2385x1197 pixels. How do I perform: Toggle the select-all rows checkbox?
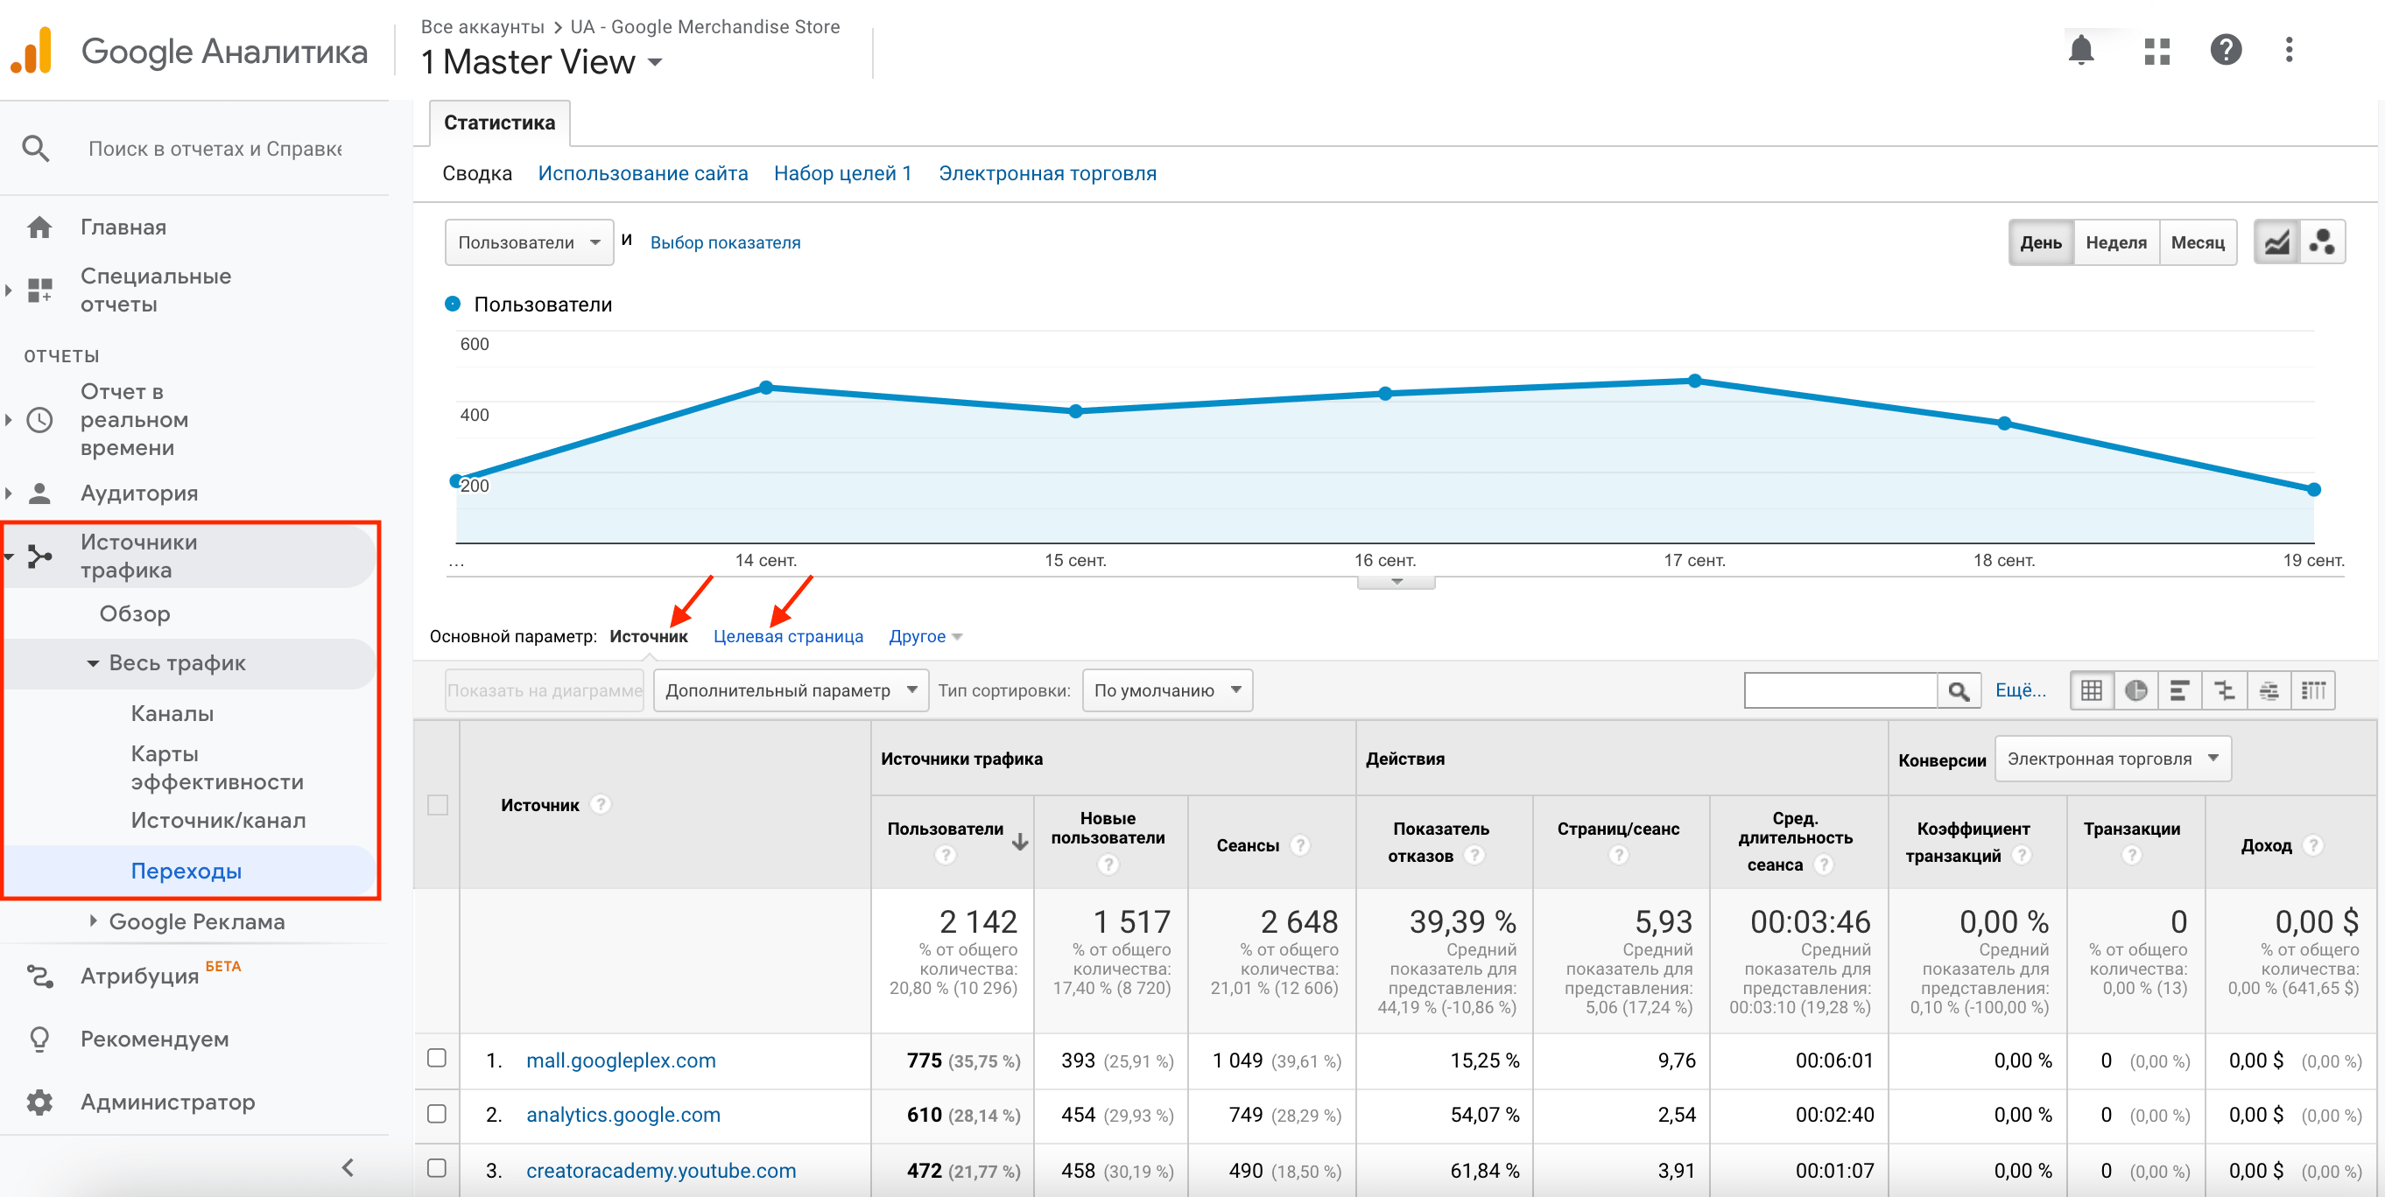pyautogui.click(x=437, y=804)
